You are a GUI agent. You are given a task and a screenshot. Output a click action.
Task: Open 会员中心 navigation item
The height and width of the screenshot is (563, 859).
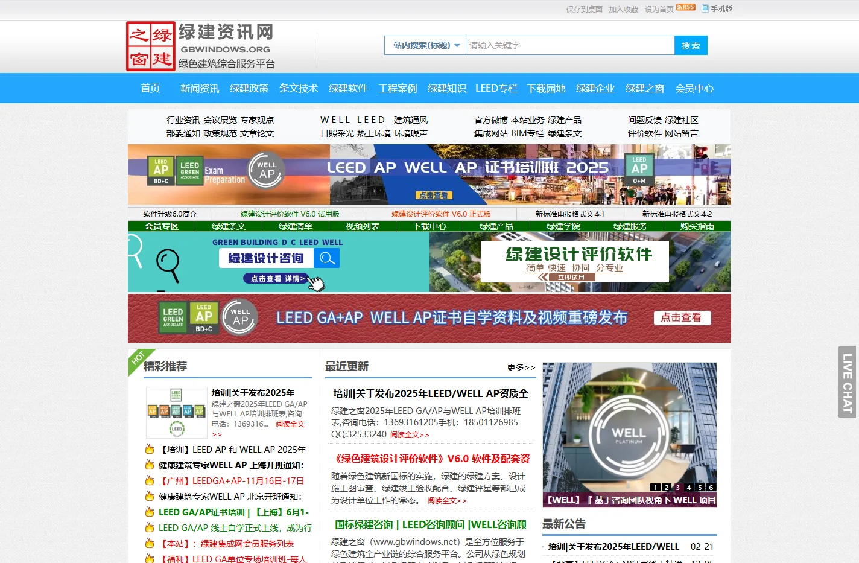coord(694,88)
